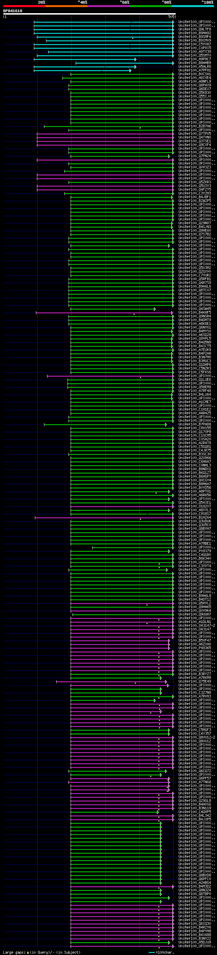
Task: Select the UniRef100_A8NFL9 label
Action: (195, 82)
